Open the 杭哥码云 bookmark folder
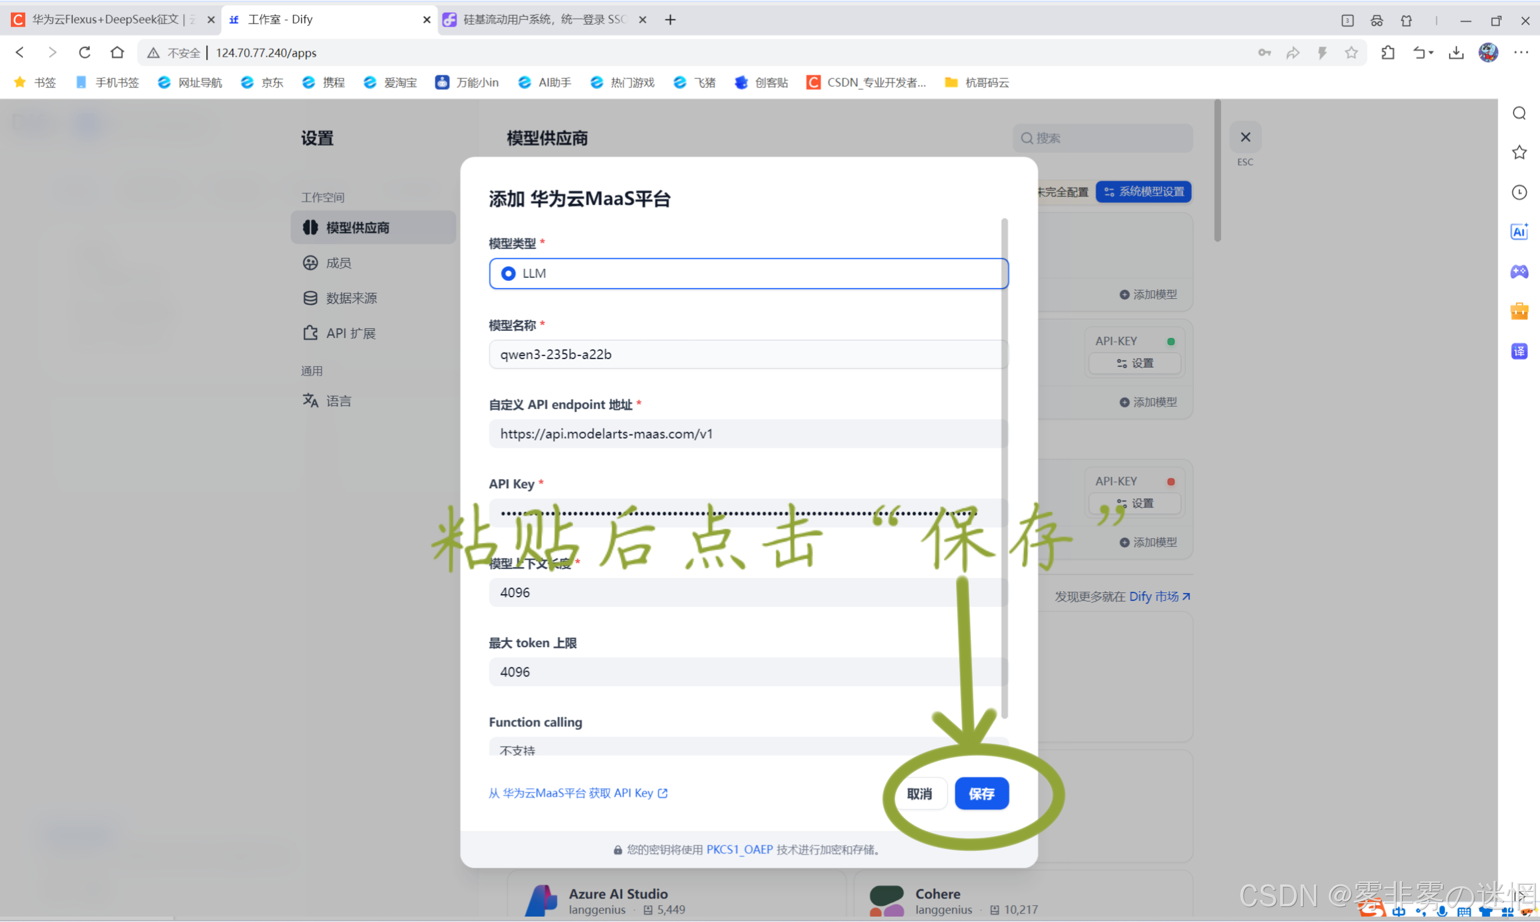1540x922 pixels. point(977,83)
